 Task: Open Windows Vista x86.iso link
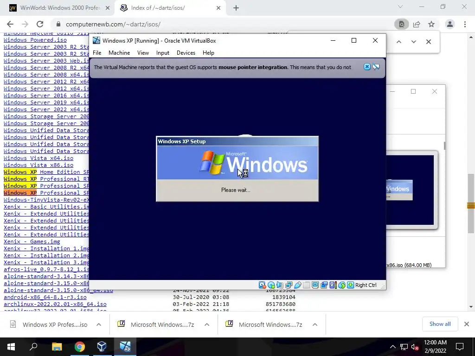click(x=39, y=165)
